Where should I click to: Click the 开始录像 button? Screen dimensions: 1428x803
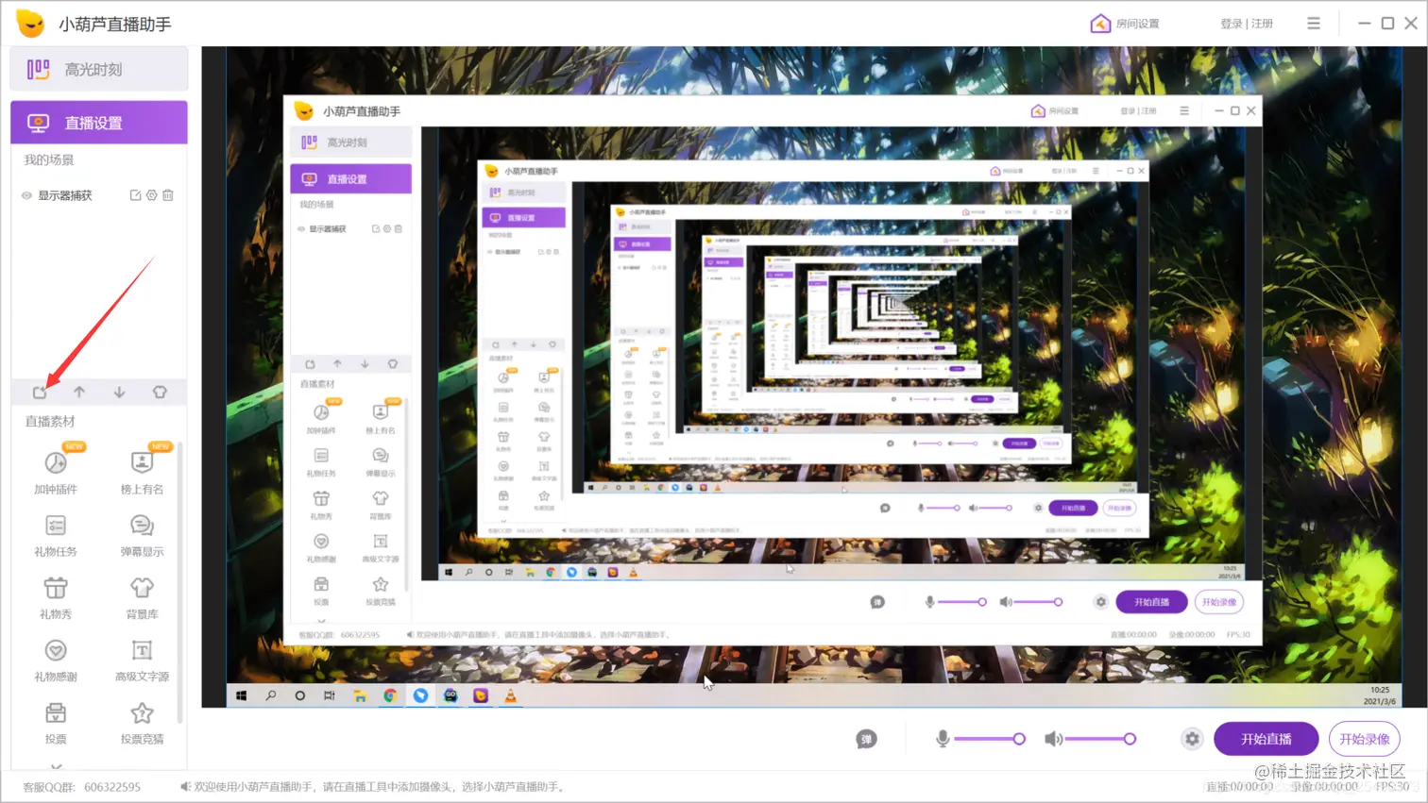[x=1364, y=739]
